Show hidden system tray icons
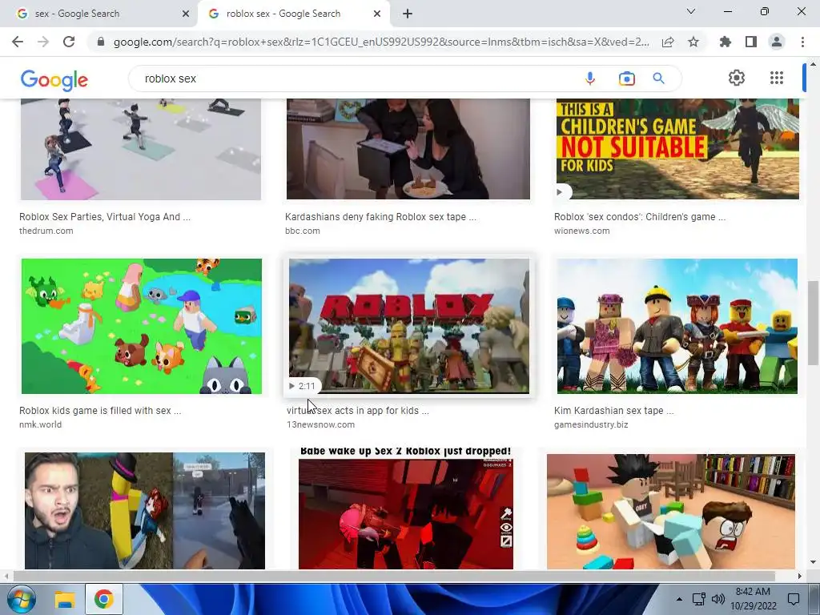This screenshot has width=820, height=615. (679, 599)
